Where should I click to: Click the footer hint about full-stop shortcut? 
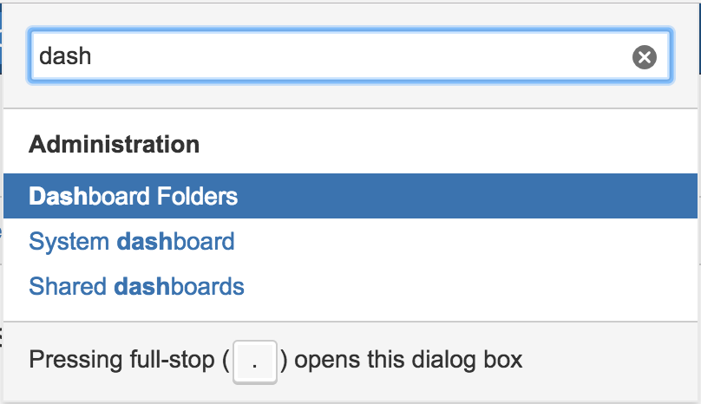pyautogui.click(x=276, y=359)
